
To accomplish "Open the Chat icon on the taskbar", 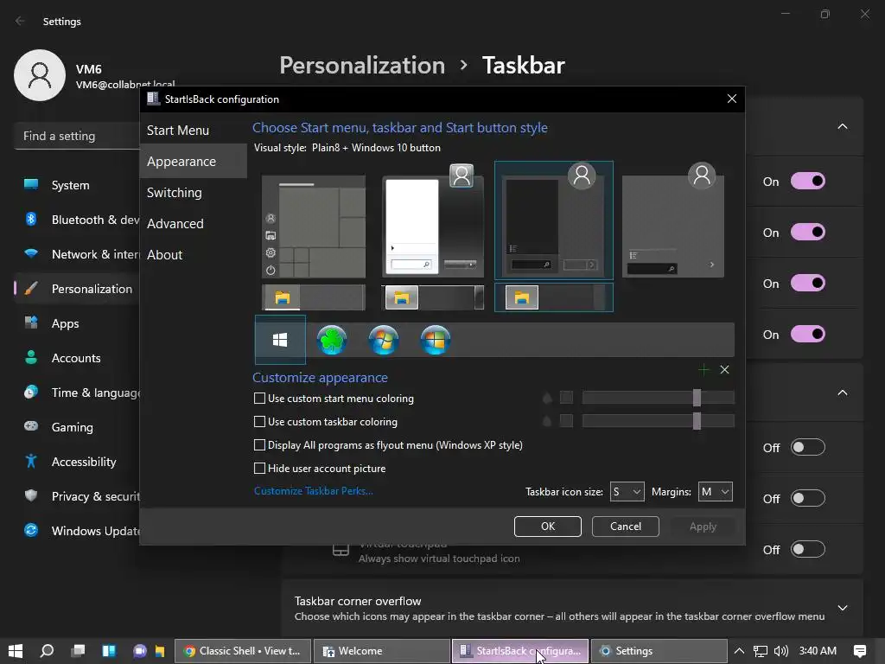I will point(139,651).
